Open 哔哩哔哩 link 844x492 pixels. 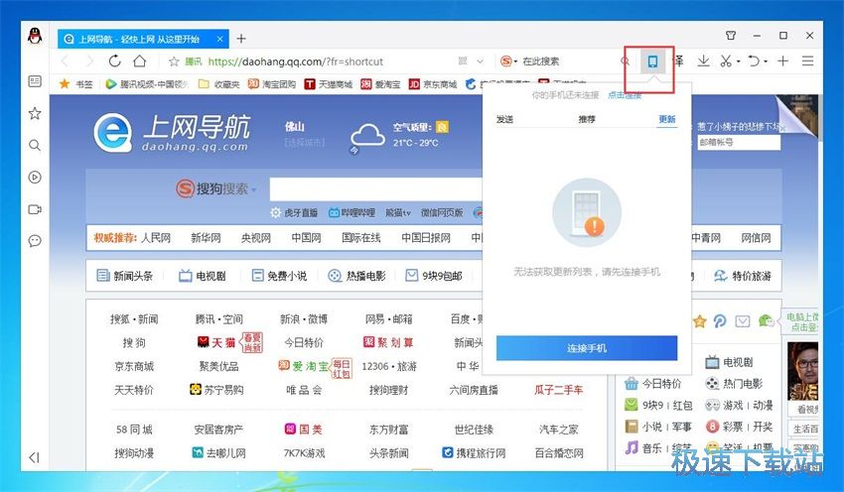click(x=352, y=213)
